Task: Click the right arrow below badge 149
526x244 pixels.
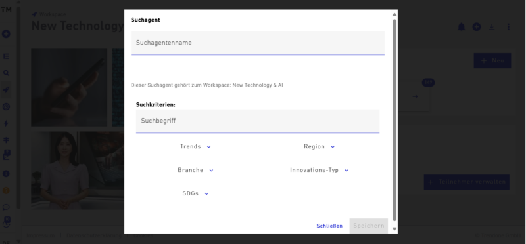Action: click(x=416, y=96)
